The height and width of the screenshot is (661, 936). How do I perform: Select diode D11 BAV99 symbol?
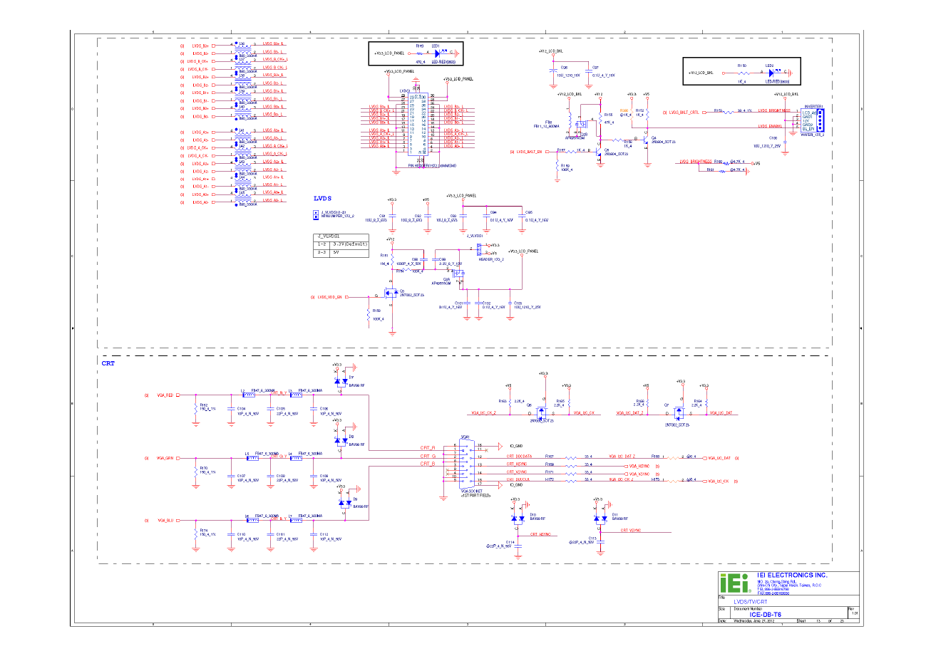pyautogui.click(x=602, y=517)
